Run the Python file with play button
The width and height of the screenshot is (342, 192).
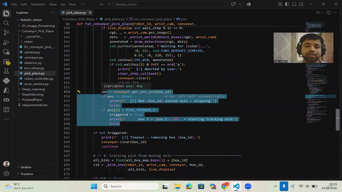(x=318, y=13)
